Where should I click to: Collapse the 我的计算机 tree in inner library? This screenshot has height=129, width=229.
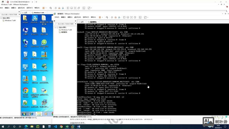click(57, 27)
